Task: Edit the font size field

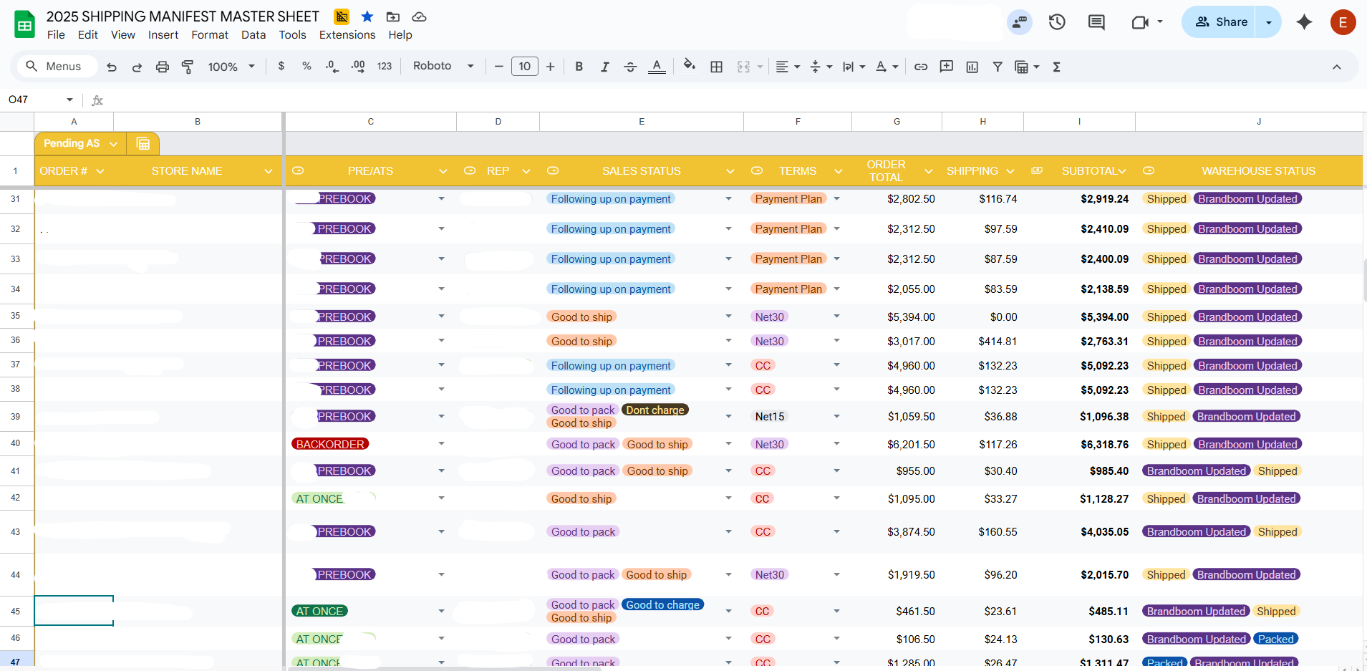Action: coord(525,67)
